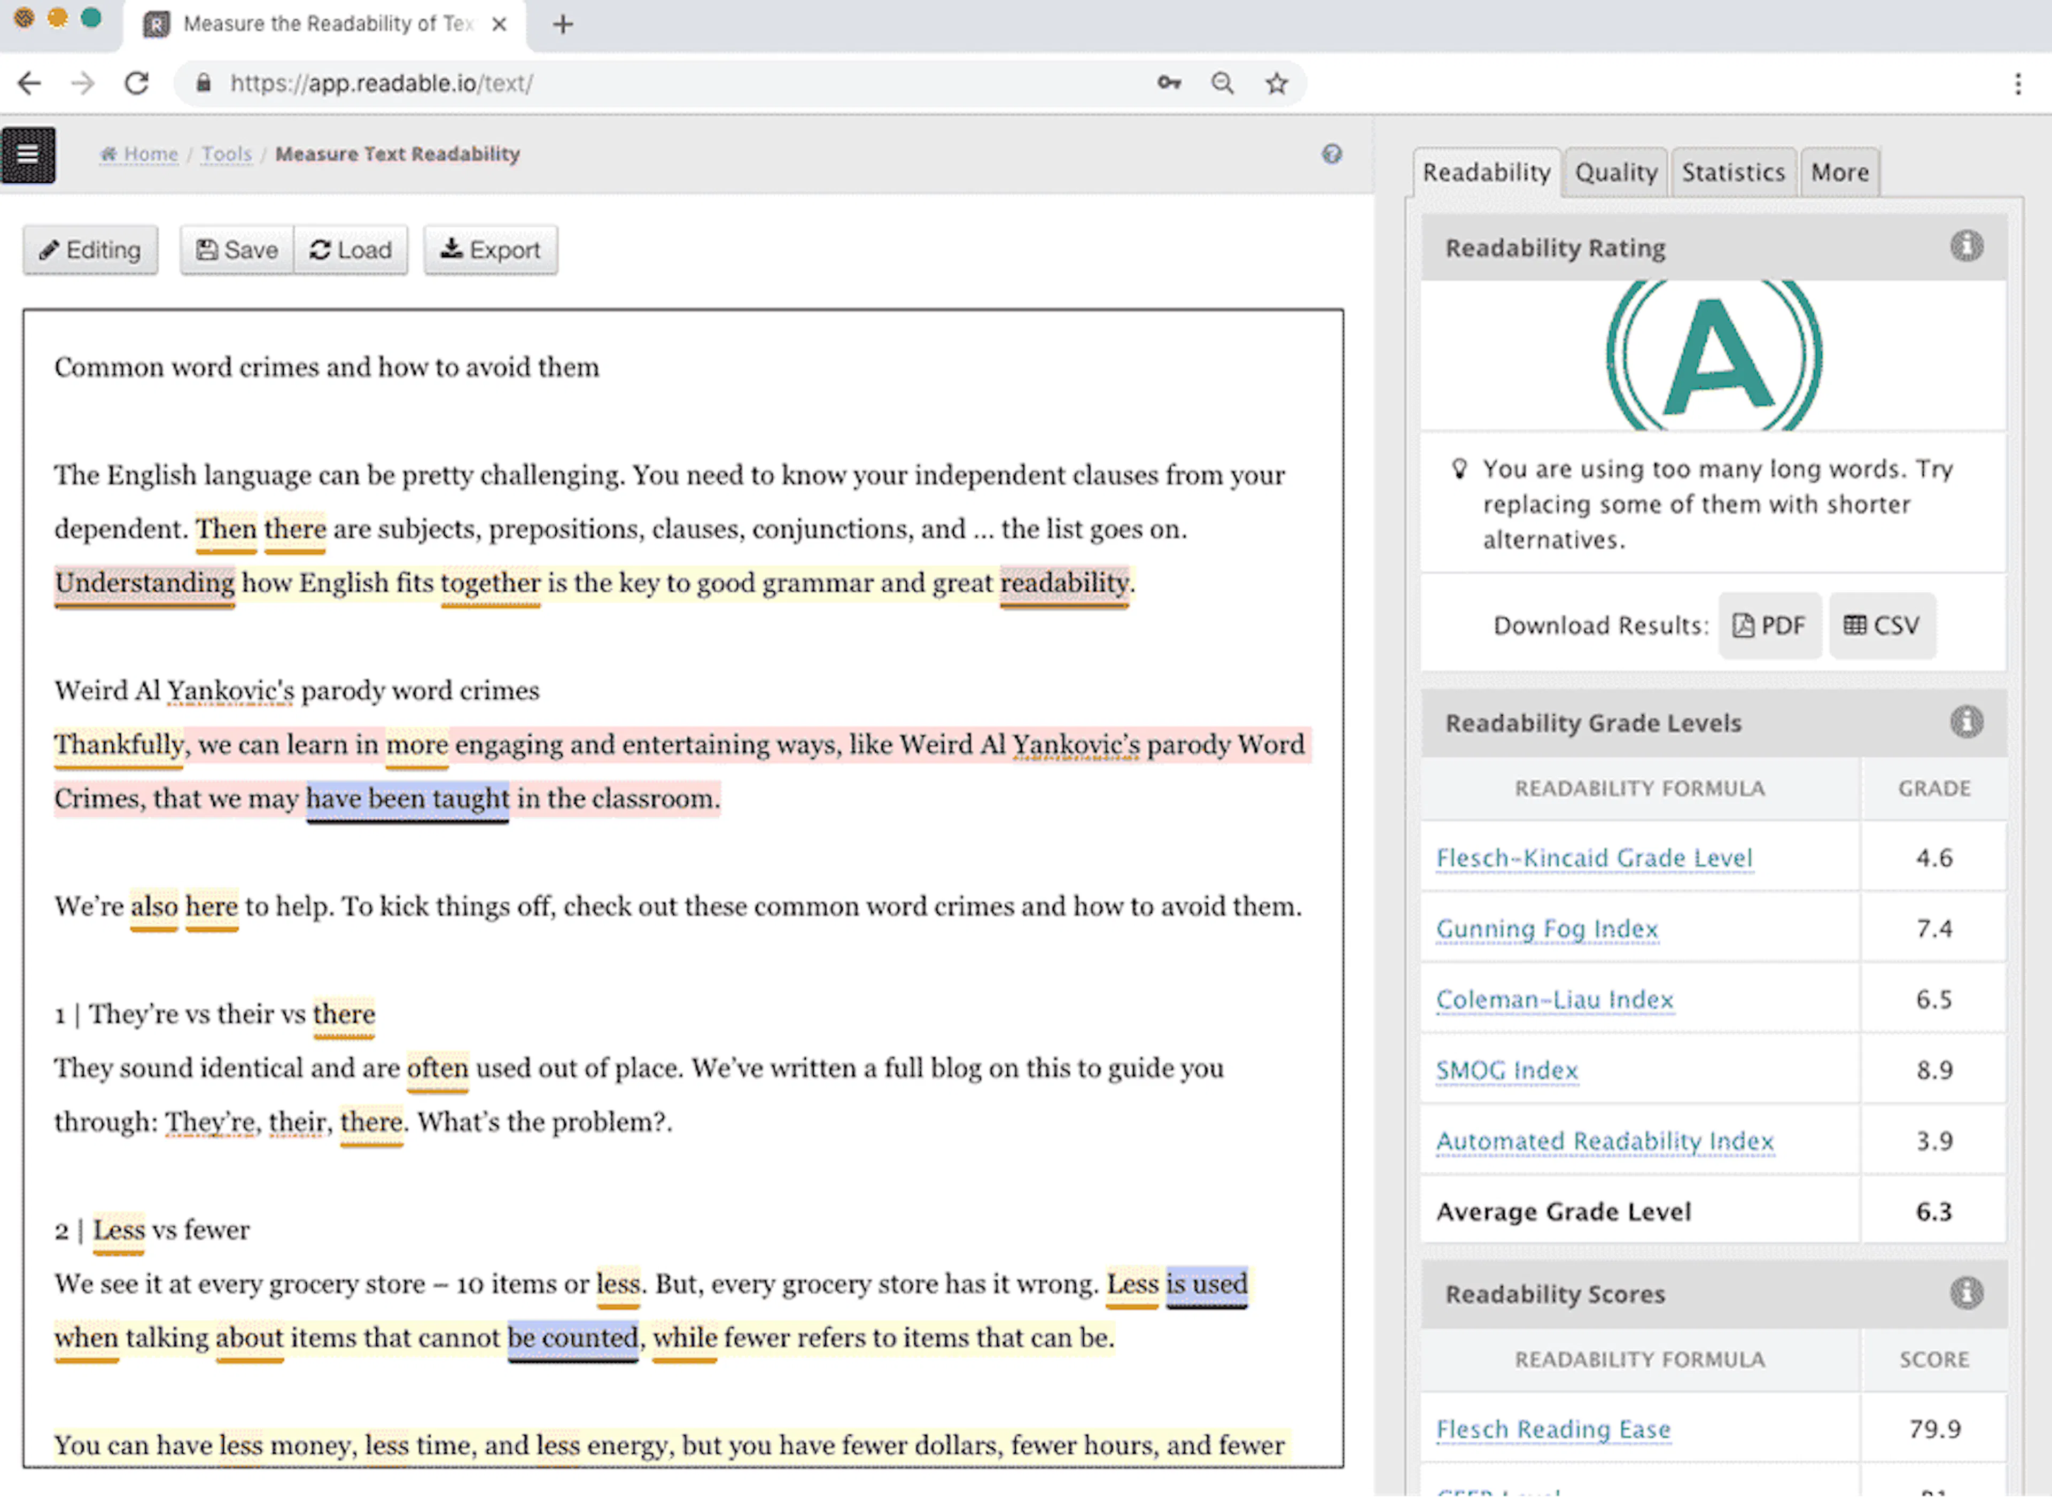This screenshot has width=2052, height=1500.
Task: Open the Export options
Action: [490, 250]
